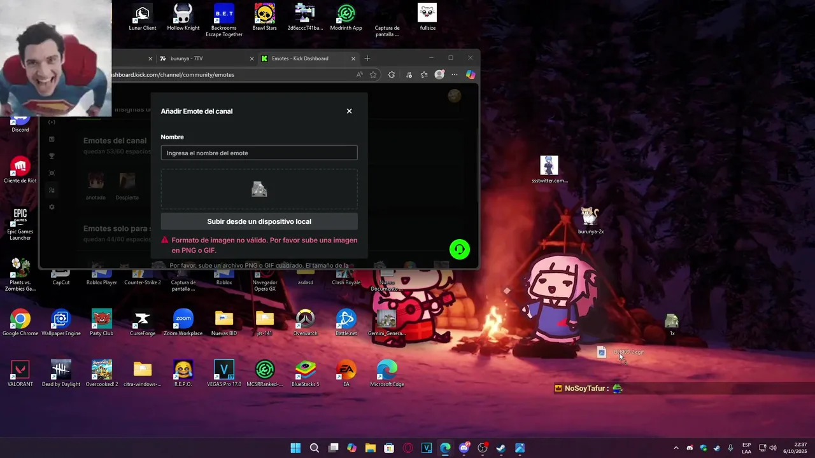Open Google Chrome desktop shortcut
Viewport: 815px width, 458px height.
(x=20, y=323)
